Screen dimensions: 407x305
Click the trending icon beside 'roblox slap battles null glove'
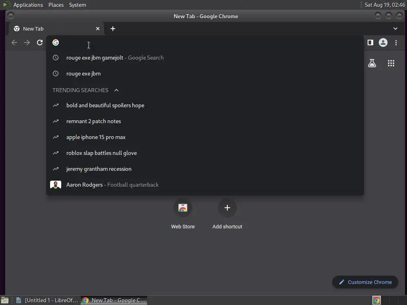[56, 153]
